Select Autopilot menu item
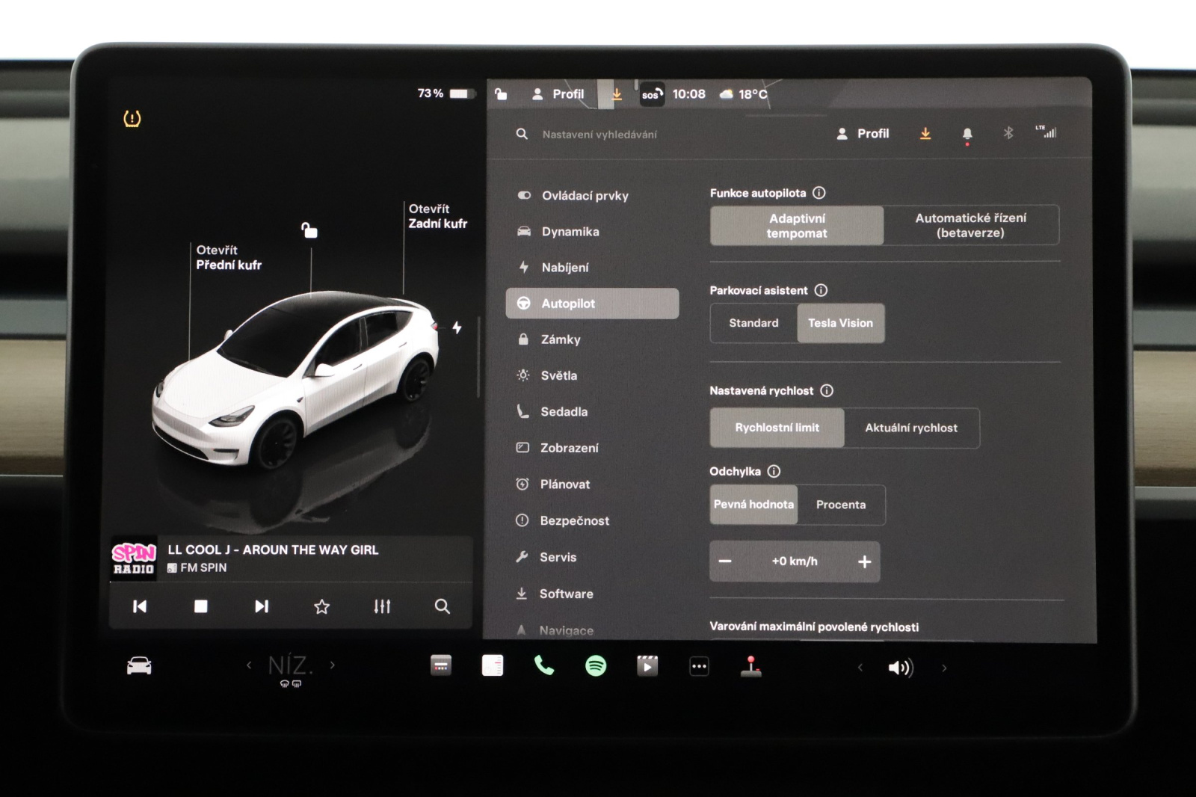Viewport: 1196px width, 797px height. click(x=592, y=304)
